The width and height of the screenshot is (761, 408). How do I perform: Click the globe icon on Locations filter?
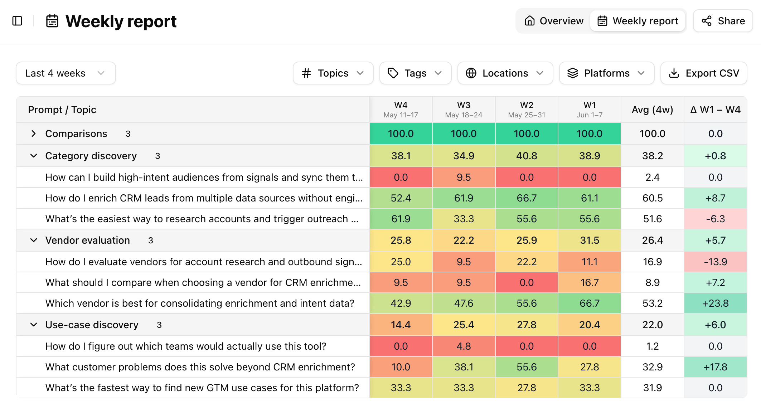pos(471,73)
